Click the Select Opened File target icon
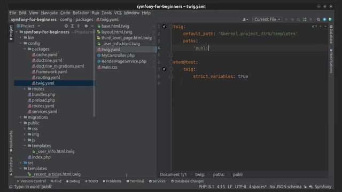 (66, 26)
